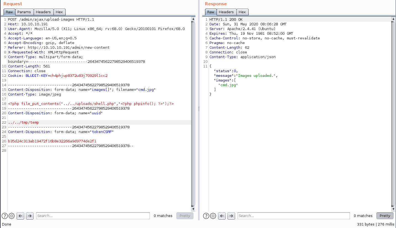Click the Response 0 matches label
Image resolution: width=396 pixels, height=228 pixels.
pyautogui.click(x=363, y=216)
